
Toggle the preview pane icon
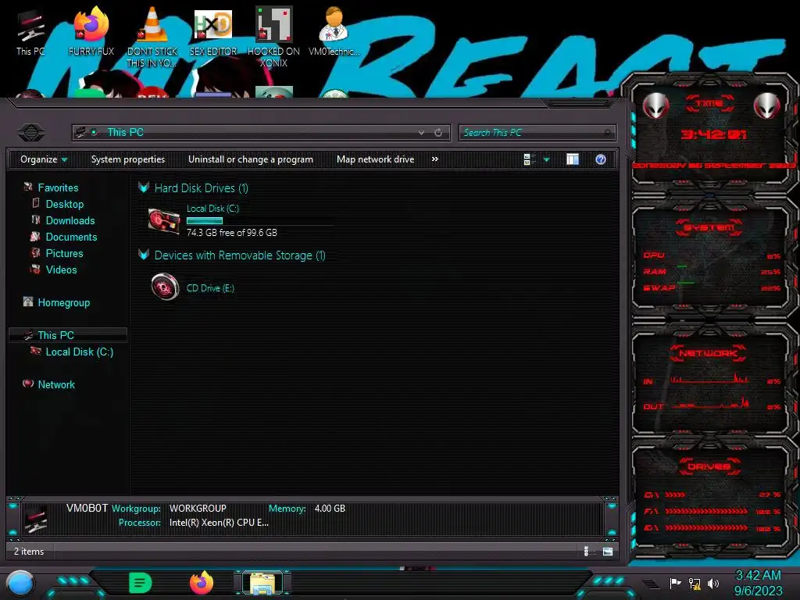pyautogui.click(x=573, y=159)
